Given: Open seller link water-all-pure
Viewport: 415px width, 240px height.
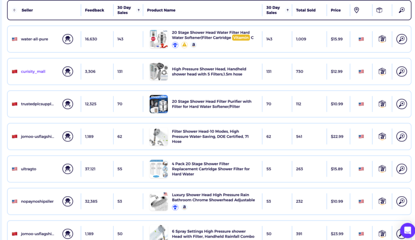Looking at the screenshot, I should 34,39.
